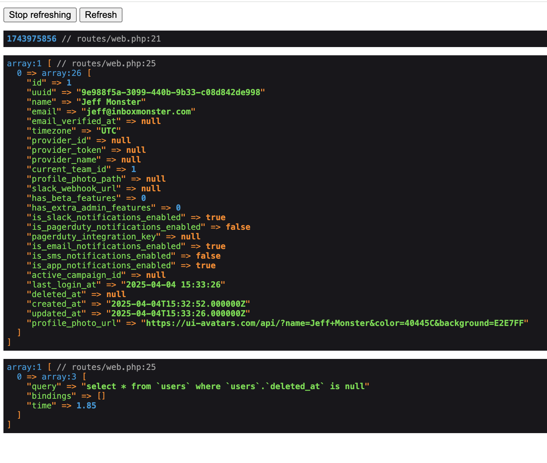Click the Stop refreshing button

click(40, 15)
